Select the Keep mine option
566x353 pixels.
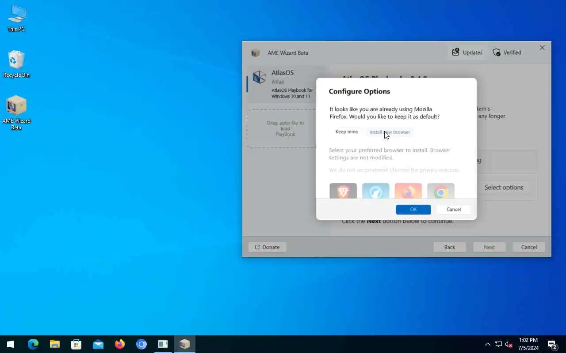point(347,132)
